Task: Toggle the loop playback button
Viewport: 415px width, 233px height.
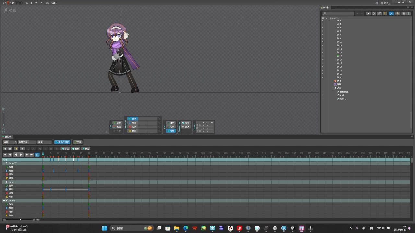Action: pyautogui.click(x=37, y=155)
